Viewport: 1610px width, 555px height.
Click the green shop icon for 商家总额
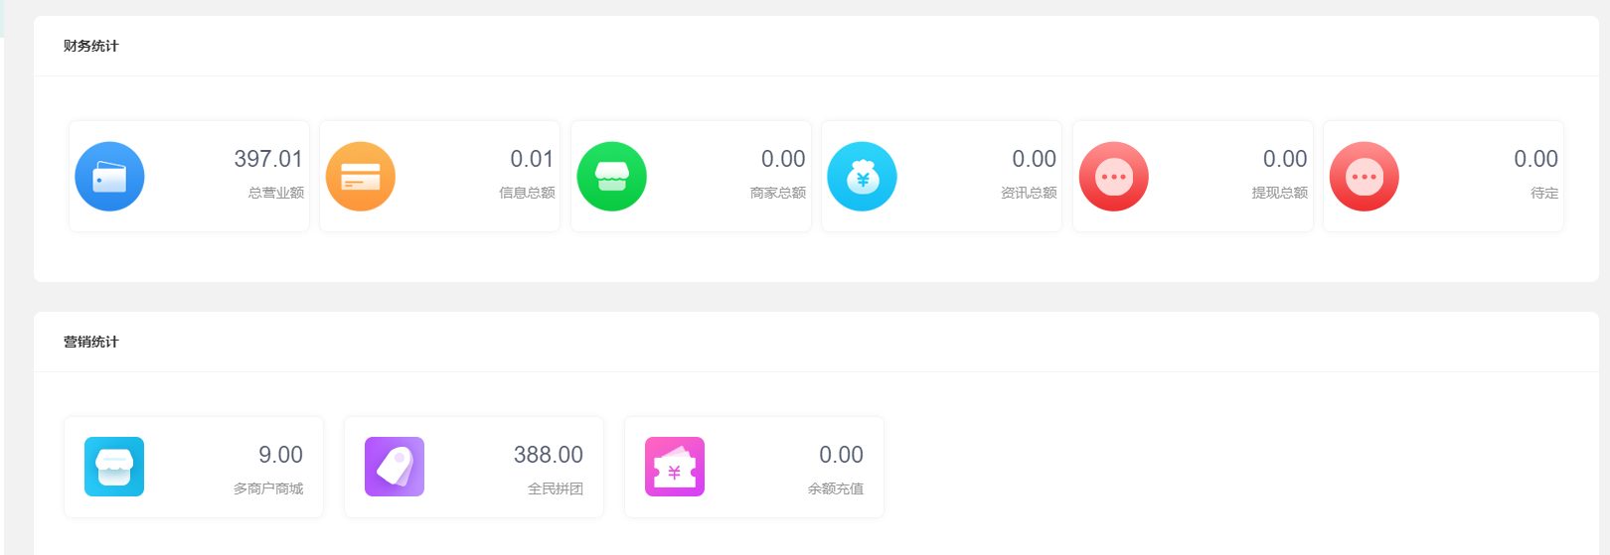(x=612, y=177)
